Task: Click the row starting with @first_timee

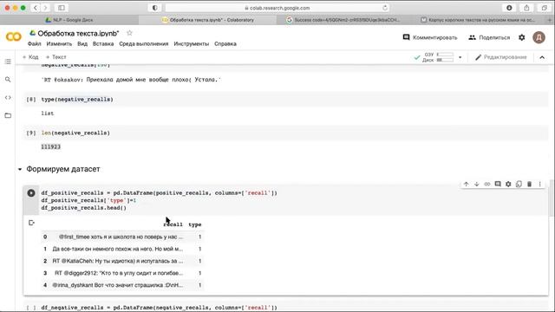Action: click(122, 237)
